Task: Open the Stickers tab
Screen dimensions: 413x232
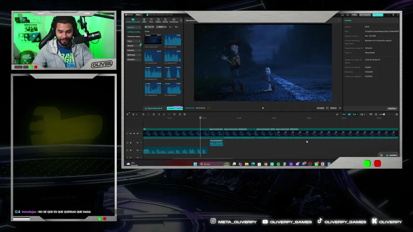Action: 158,20
